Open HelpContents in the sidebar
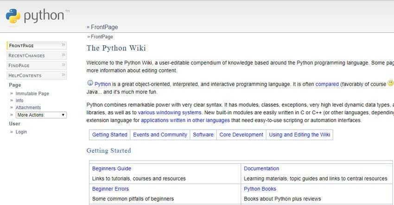This screenshot has height=205, width=394. tap(37, 75)
